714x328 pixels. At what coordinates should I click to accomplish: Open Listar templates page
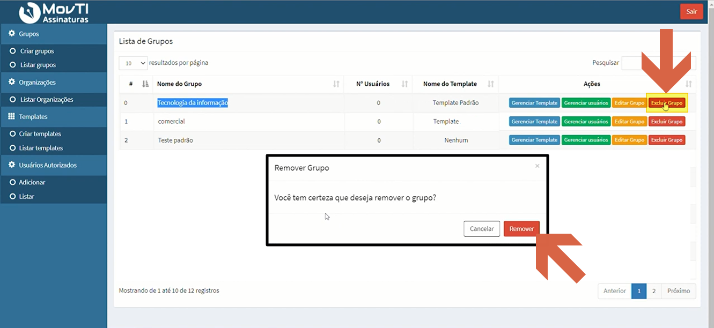(41, 148)
